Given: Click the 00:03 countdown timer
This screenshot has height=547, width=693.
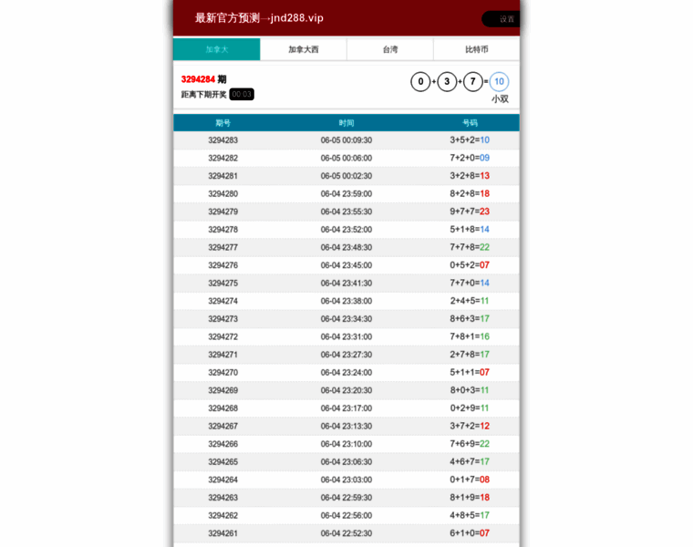Looking at the screenshot, I should 242,94.
